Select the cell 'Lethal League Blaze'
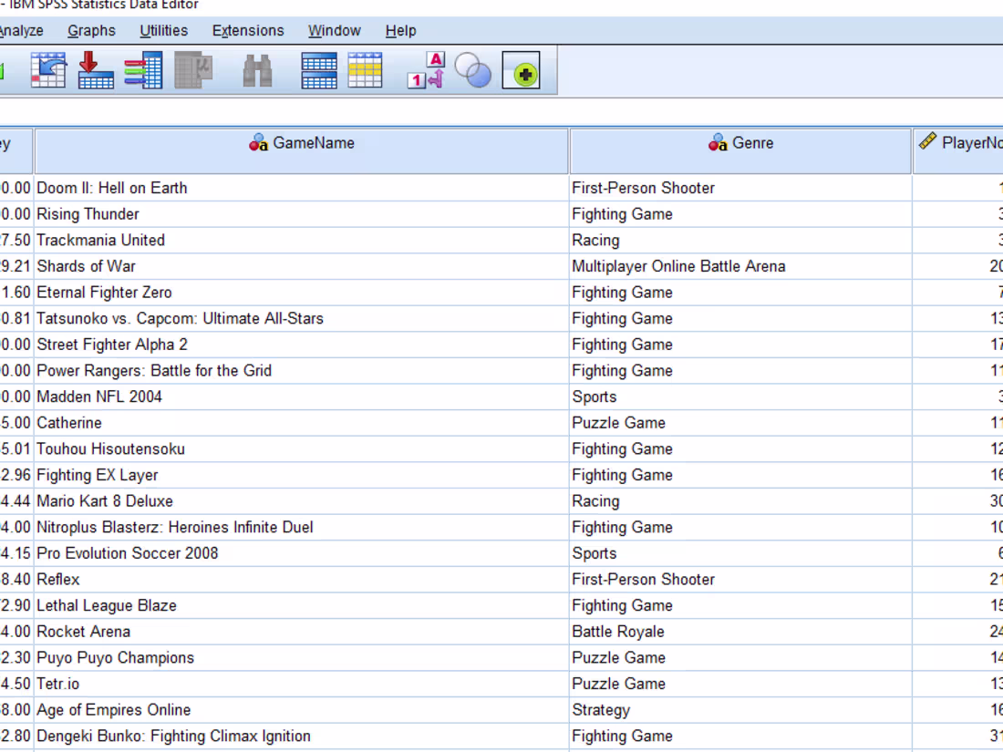 (x=301, y=605)
